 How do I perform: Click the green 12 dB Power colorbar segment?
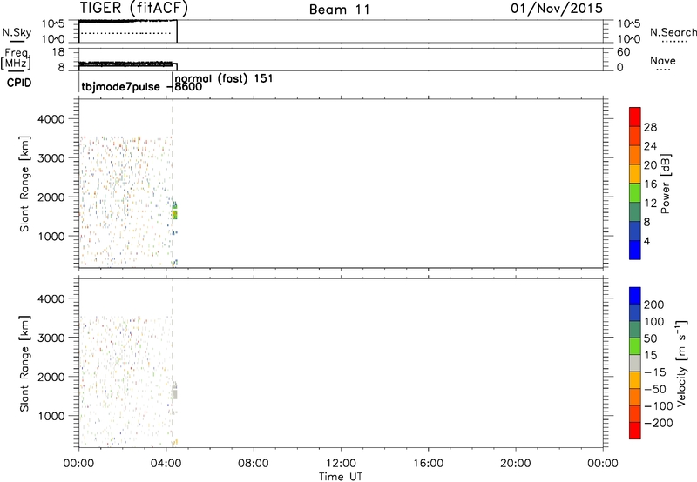635,192
